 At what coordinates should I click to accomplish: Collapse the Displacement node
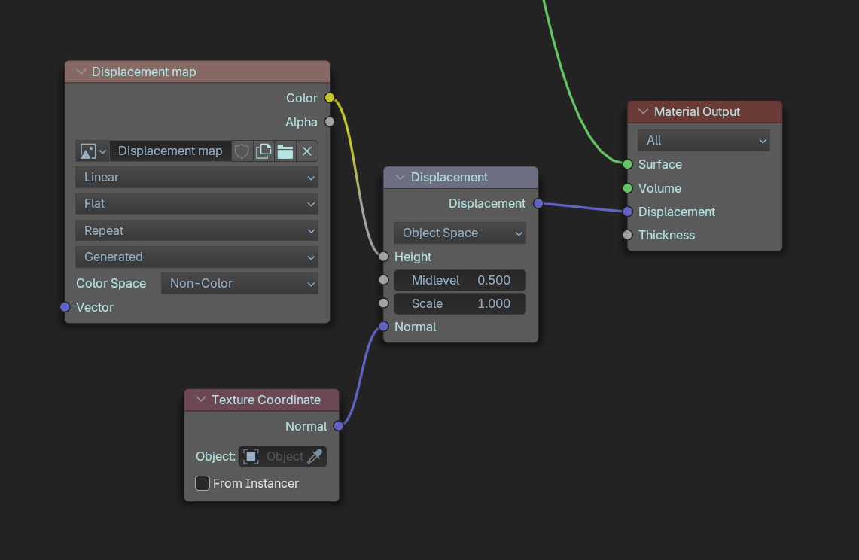click(x=400, y=177)
